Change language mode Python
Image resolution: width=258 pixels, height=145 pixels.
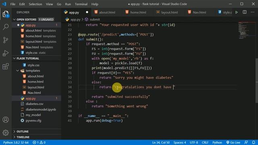click(217, 142)
